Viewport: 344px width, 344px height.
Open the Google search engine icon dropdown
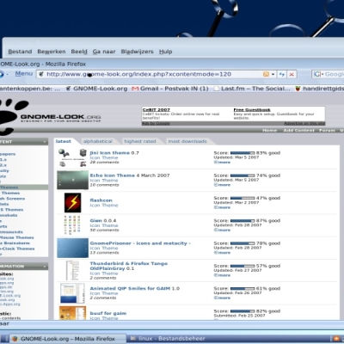[318, 74]
